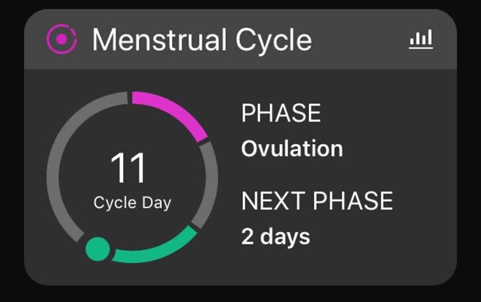Tap the green current-day dot on ring
Viewport: 481px width, 302px height.
tap(98, 249)
